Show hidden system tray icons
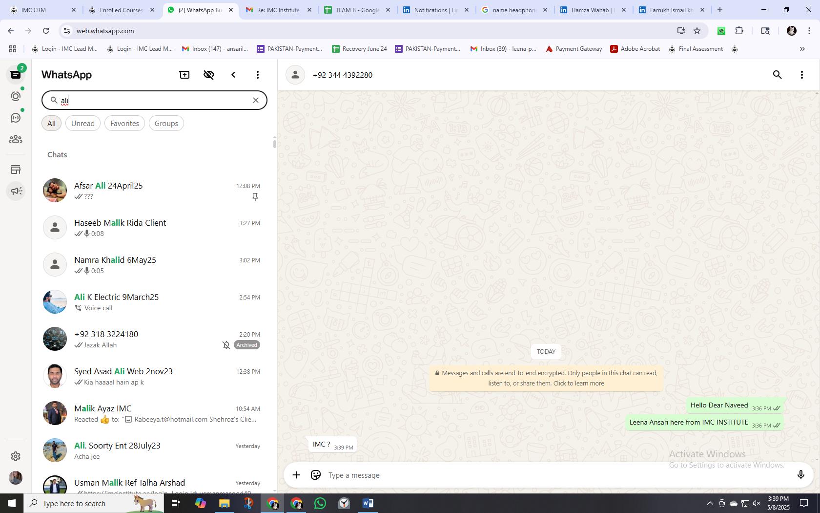The image size is (820, 513). click(x=710, y=503)
